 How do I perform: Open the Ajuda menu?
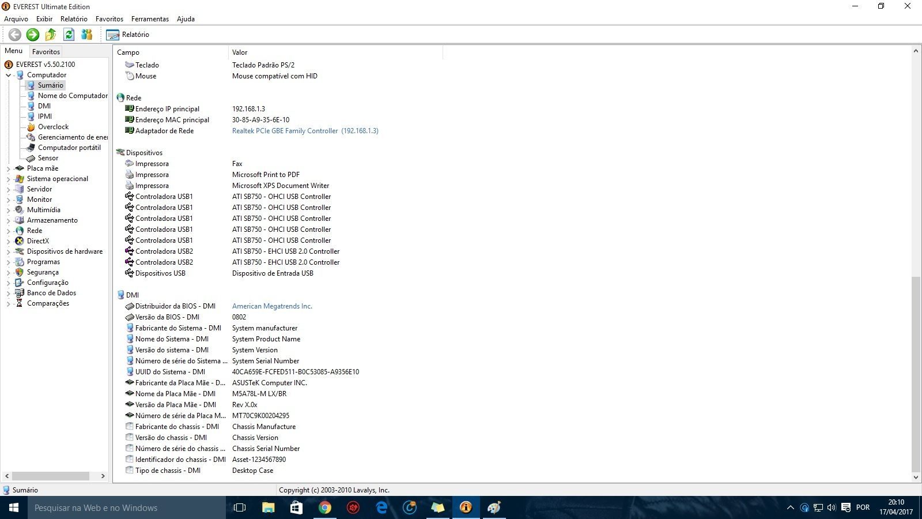click(186, 18)
